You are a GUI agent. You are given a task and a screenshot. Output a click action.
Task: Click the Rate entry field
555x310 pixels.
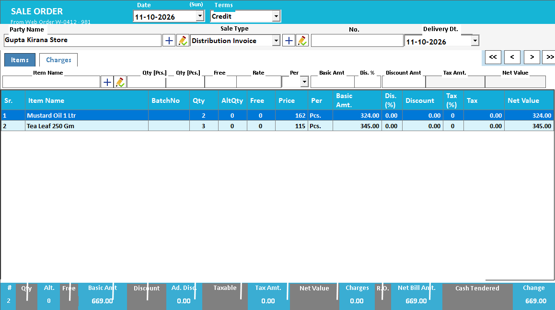tap(259, 82)
